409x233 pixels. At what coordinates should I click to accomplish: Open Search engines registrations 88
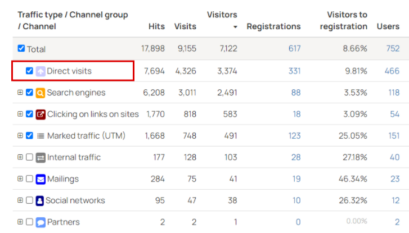pyautogui.click(x=296, y=93)
